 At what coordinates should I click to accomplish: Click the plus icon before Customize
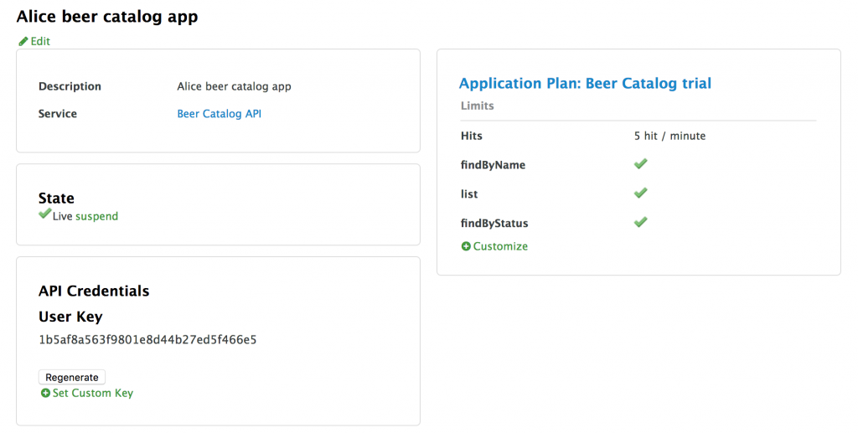pos(466,246)
